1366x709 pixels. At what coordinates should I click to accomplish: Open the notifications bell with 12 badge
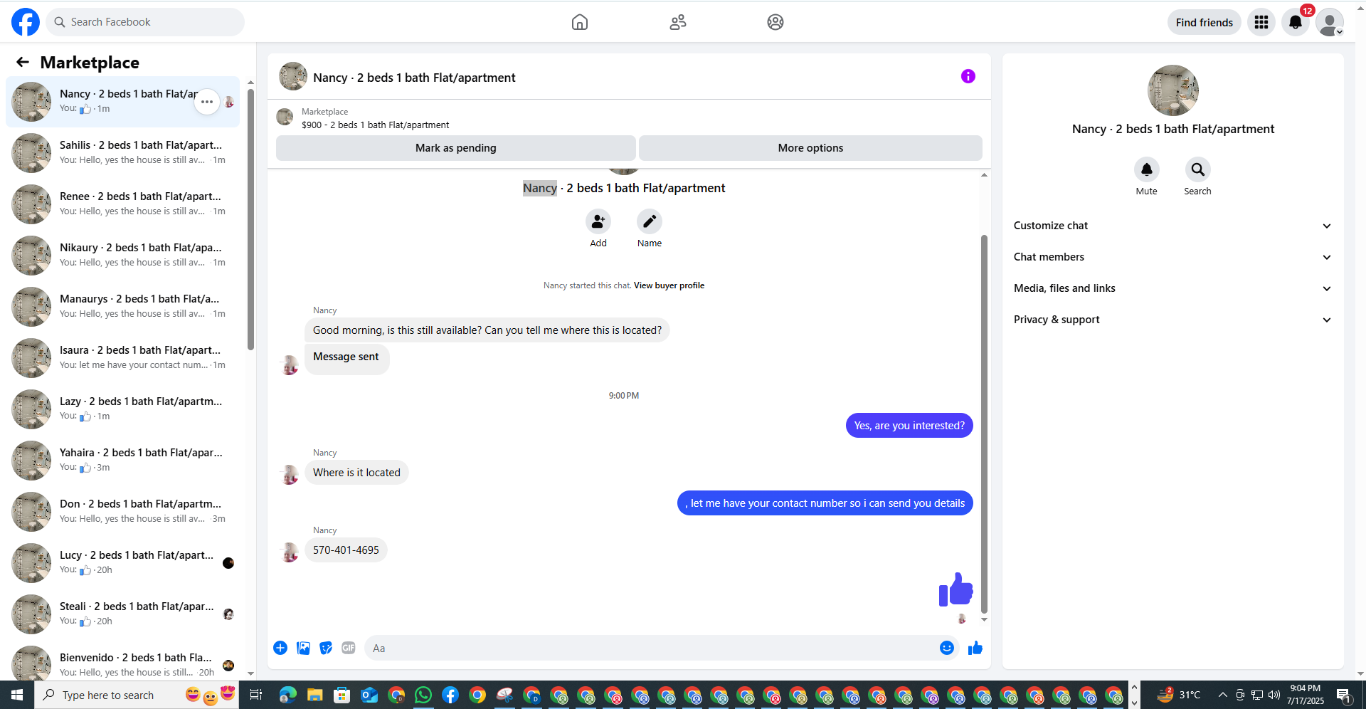point(1296,22)
